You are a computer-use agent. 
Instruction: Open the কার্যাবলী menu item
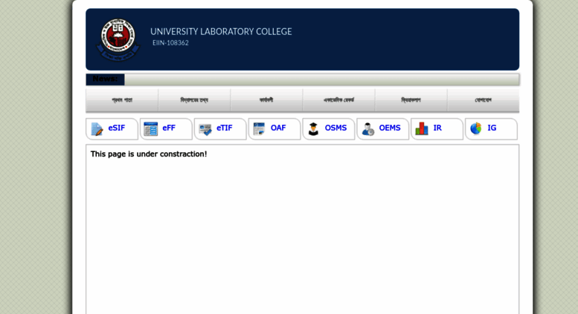click(266, 100)
